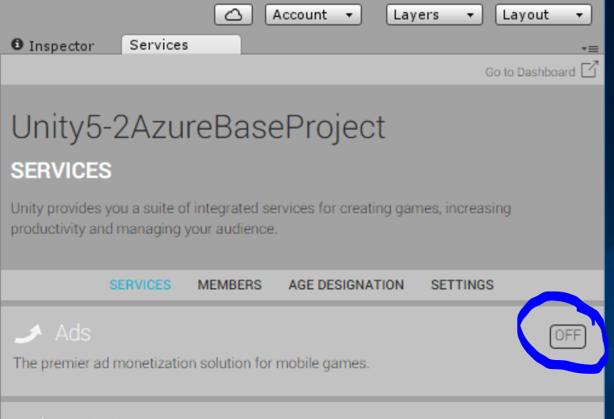Click the Ads arrow icon
Screen dimensions: 614x419
pos(27,333)
